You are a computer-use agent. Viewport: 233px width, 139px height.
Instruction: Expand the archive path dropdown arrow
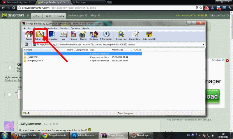[x=203, y=44]
